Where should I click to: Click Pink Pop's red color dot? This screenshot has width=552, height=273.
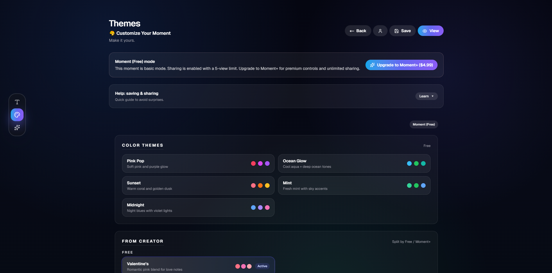[x=253, y=163]
